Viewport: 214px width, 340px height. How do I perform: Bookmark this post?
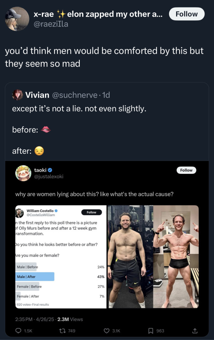(x=151, y=331)
